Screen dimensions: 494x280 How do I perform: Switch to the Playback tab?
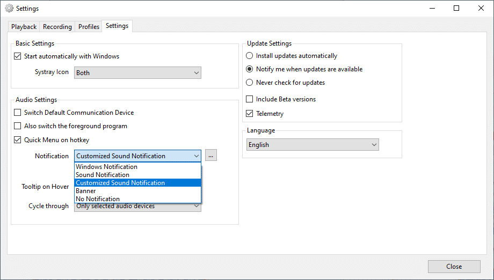coord(24,27)
